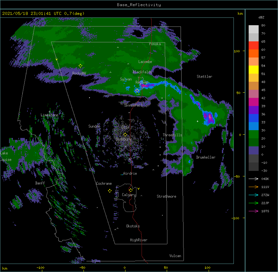
Task: Click the green 22JP arrow legend icon
Action: 253,203
